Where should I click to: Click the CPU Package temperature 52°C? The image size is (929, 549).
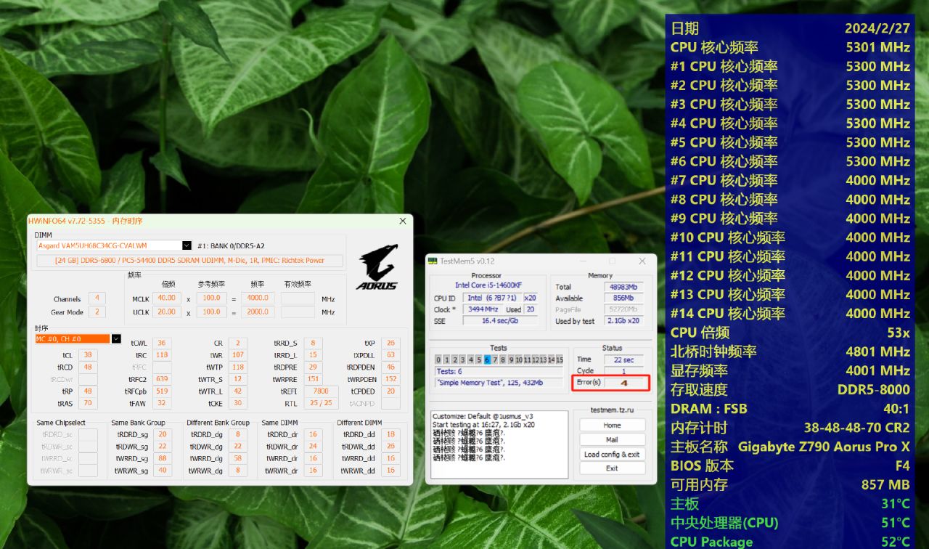pos(895,542)
